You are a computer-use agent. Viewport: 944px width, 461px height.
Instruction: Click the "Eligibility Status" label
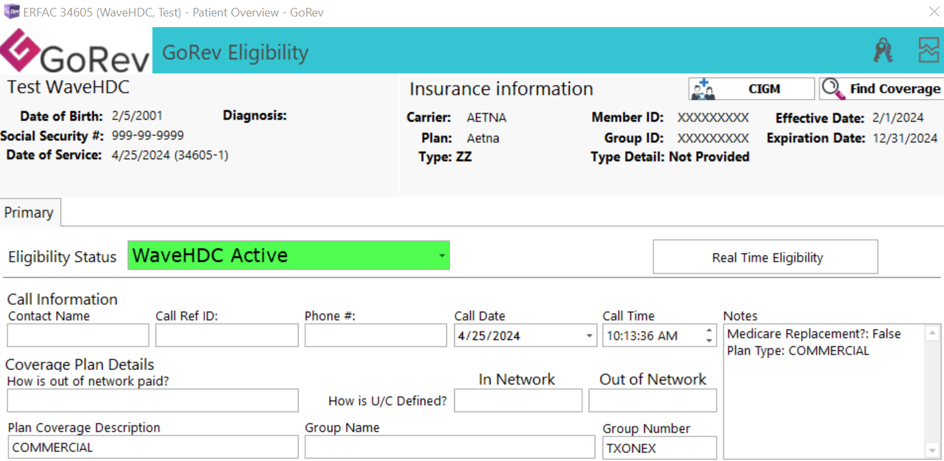63,257
